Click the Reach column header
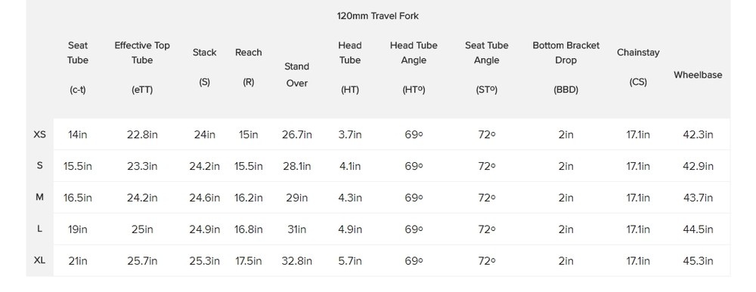The width and height of the screenshot is (756, 292). [248, 67]
